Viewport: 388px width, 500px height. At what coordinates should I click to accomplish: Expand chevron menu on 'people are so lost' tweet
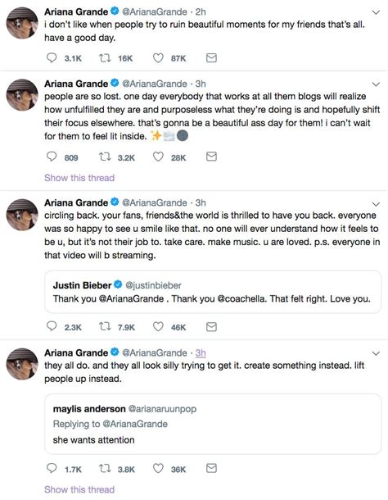coord(376,84)
